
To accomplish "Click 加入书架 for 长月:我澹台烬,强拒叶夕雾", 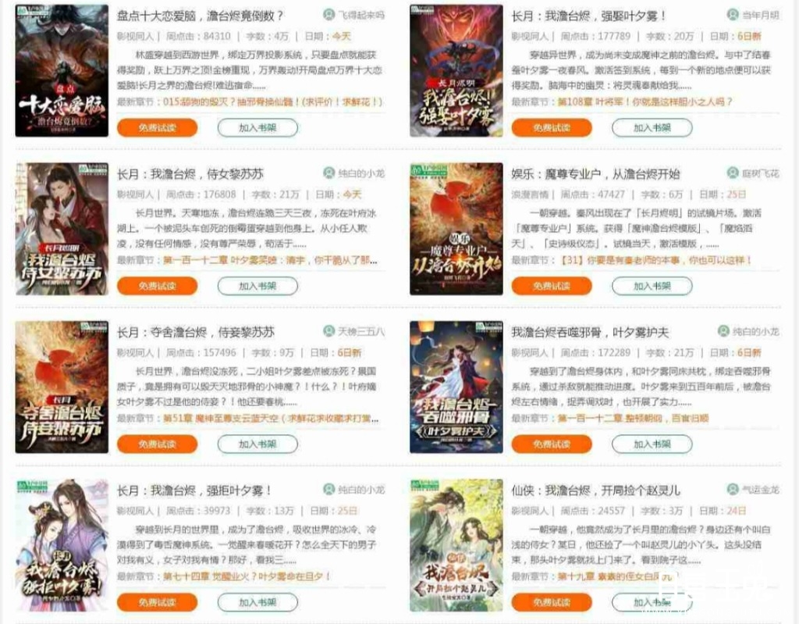I will (x=257, y=602).
